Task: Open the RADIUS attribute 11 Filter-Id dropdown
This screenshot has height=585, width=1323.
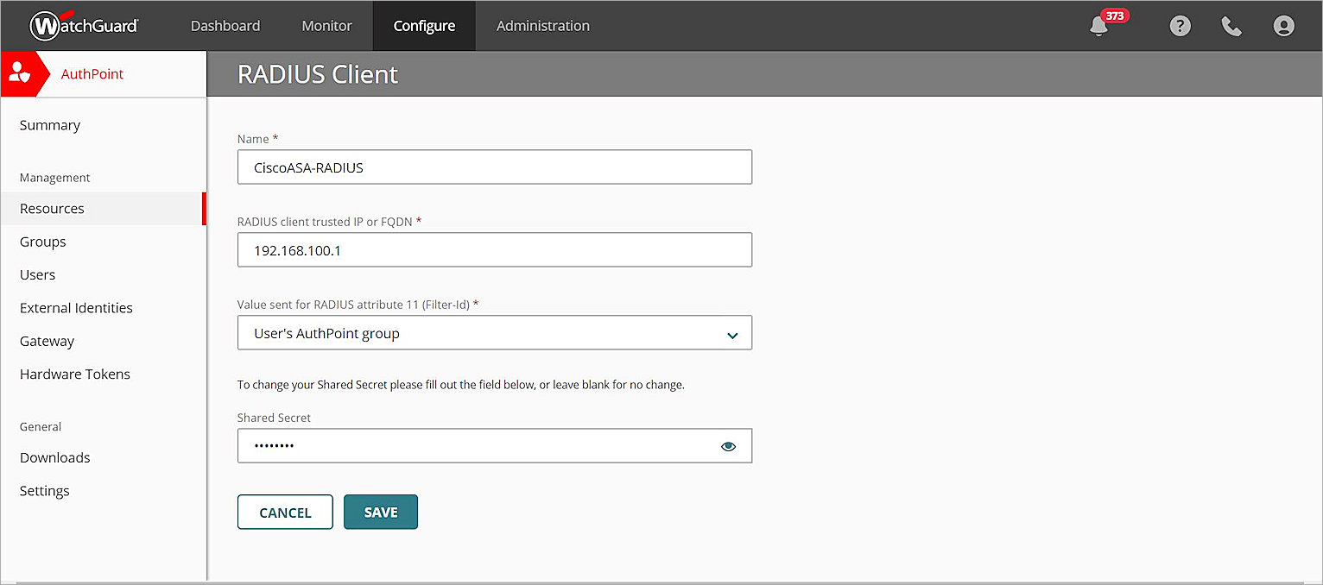Action: (x=494, y=333)
